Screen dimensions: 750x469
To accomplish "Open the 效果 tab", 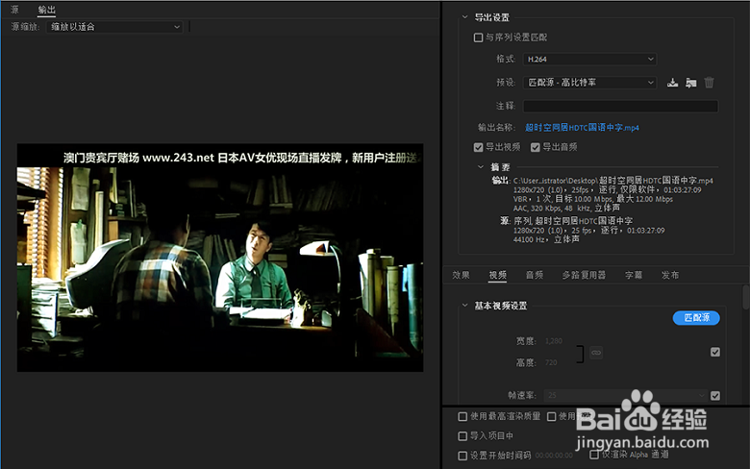I will click(462, 275).
